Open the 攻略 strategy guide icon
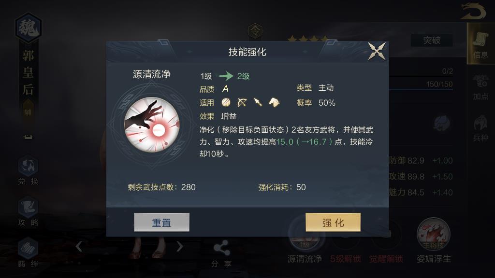The image size is (495, 278). [x=28, y=212]
